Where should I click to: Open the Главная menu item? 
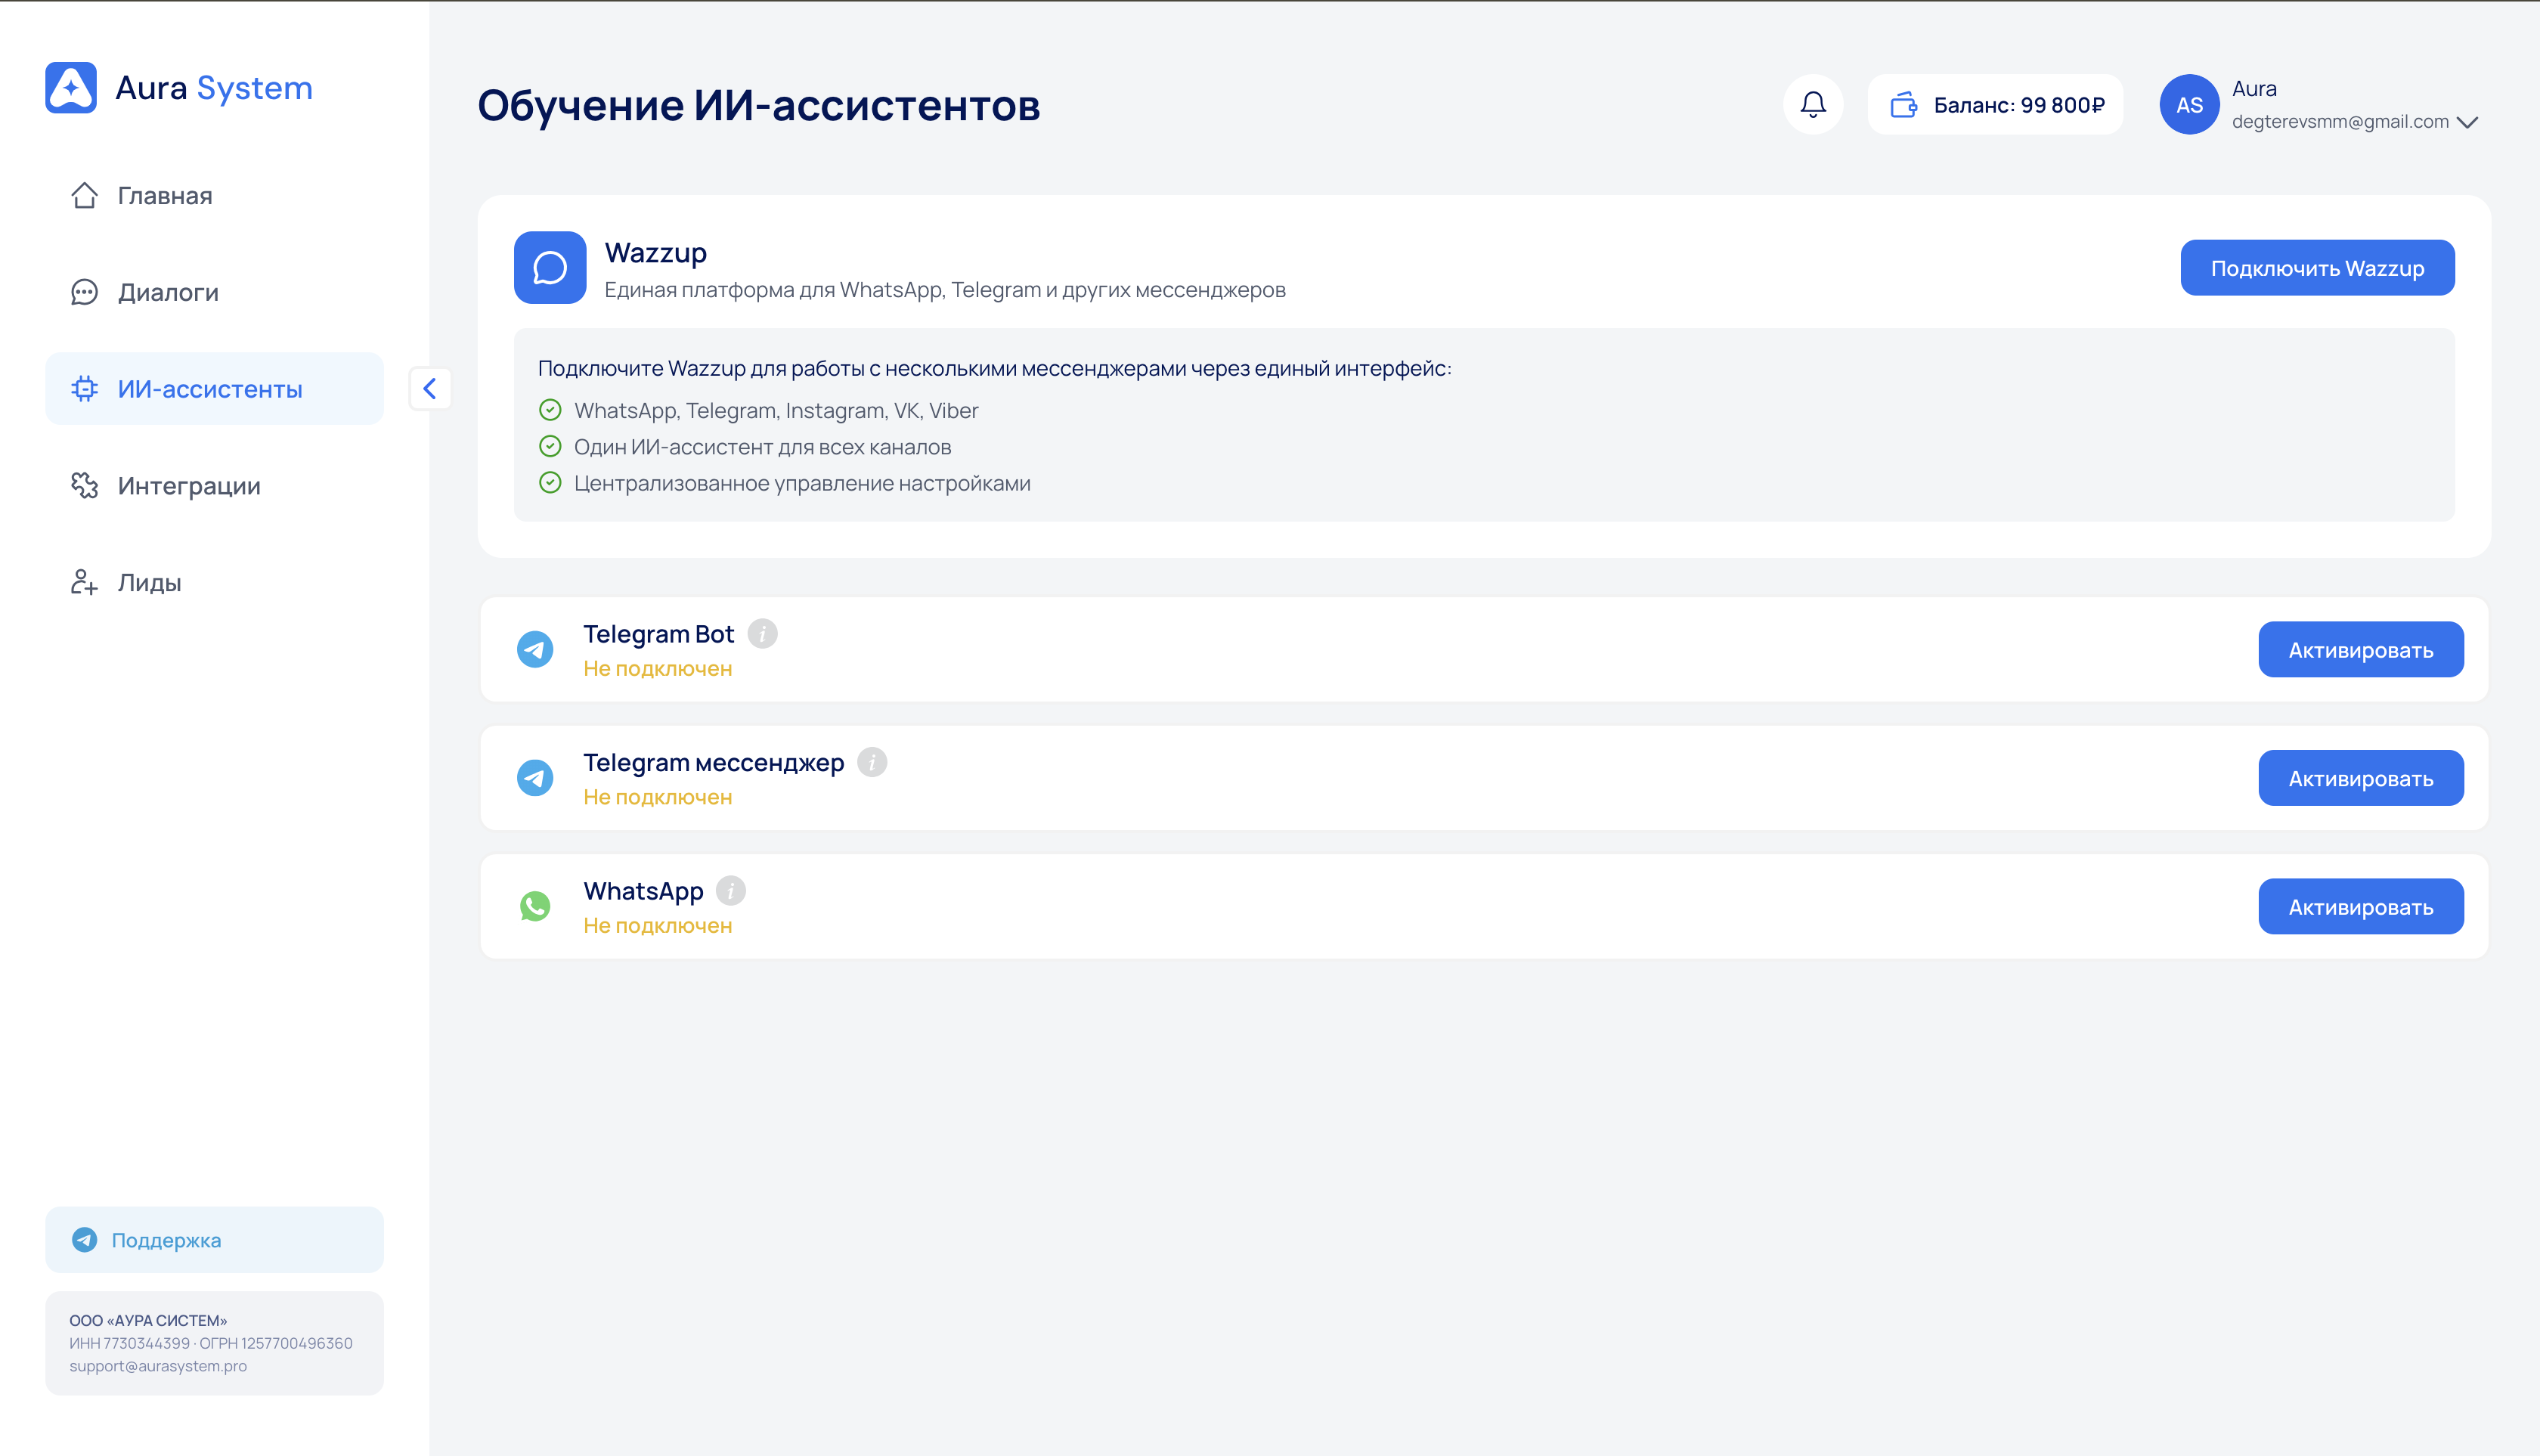click(x=165, y=195)
